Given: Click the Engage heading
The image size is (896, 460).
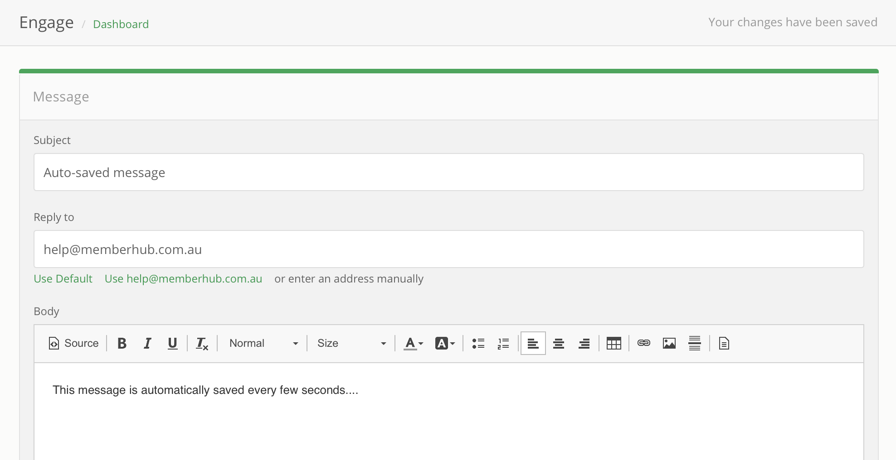Looking at the screenshot, I should (x=46, y=23).
